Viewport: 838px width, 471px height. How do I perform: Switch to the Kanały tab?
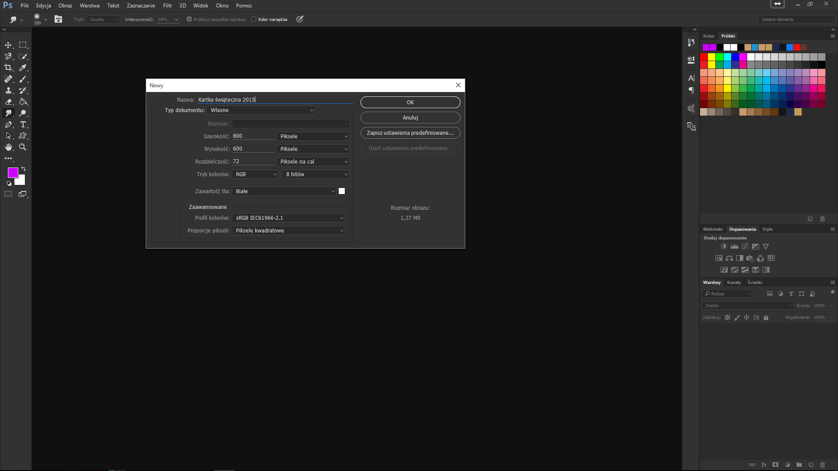point(734,282)
